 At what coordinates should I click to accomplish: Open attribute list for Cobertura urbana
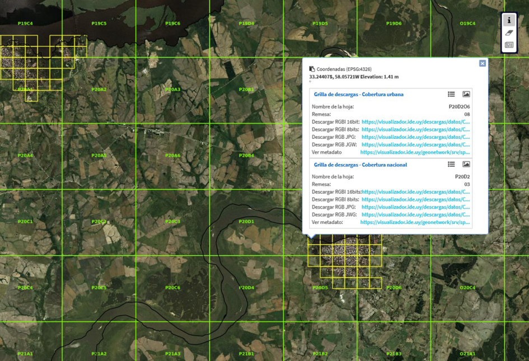(x=451, y=95)
